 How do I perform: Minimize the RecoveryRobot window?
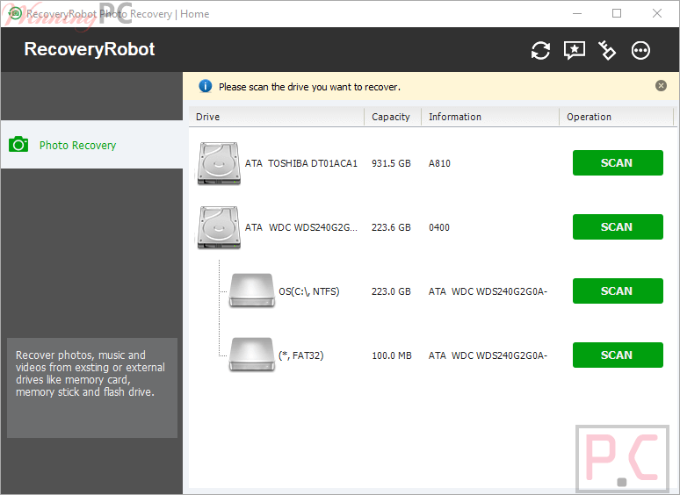[577, 13]
